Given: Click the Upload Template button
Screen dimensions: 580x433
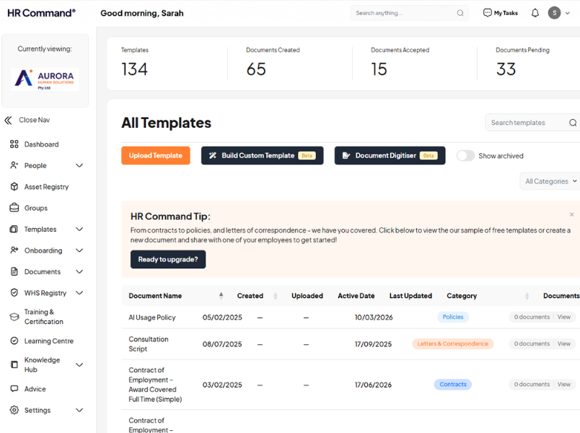Looking at the screenshot, I should pyautogui.click(x=156, y=155).
